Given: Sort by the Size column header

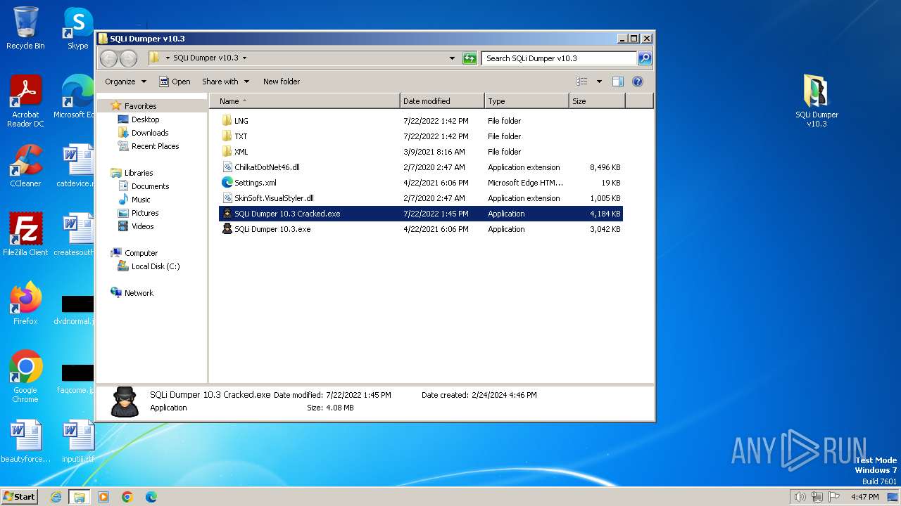Looking at the screenshot, I should pyautogui.click(x=597, y=101).
